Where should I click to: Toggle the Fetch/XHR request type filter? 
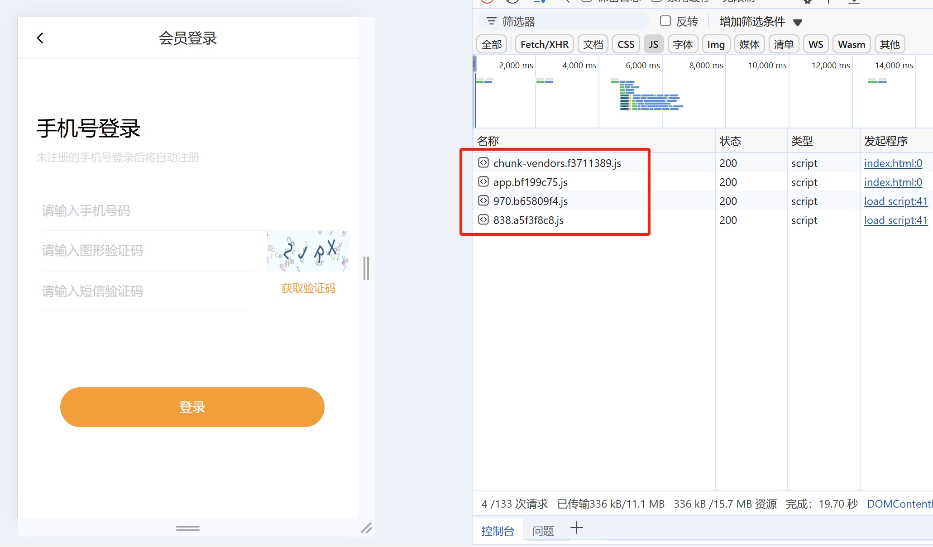[x=544, y=44]
